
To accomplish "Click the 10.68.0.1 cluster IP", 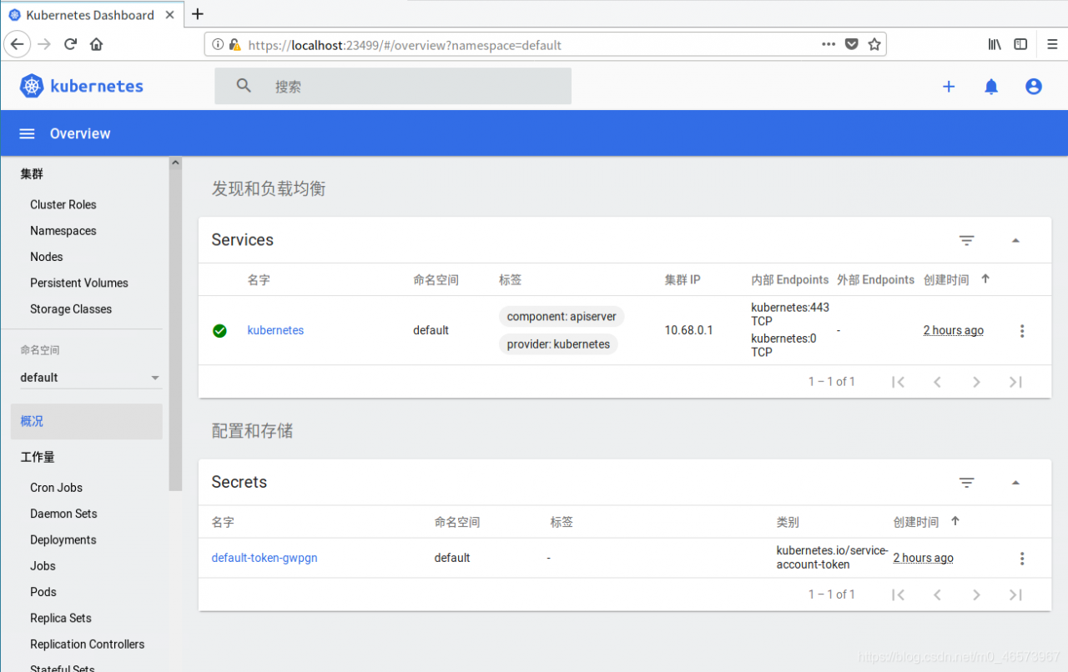I will 689,331.
